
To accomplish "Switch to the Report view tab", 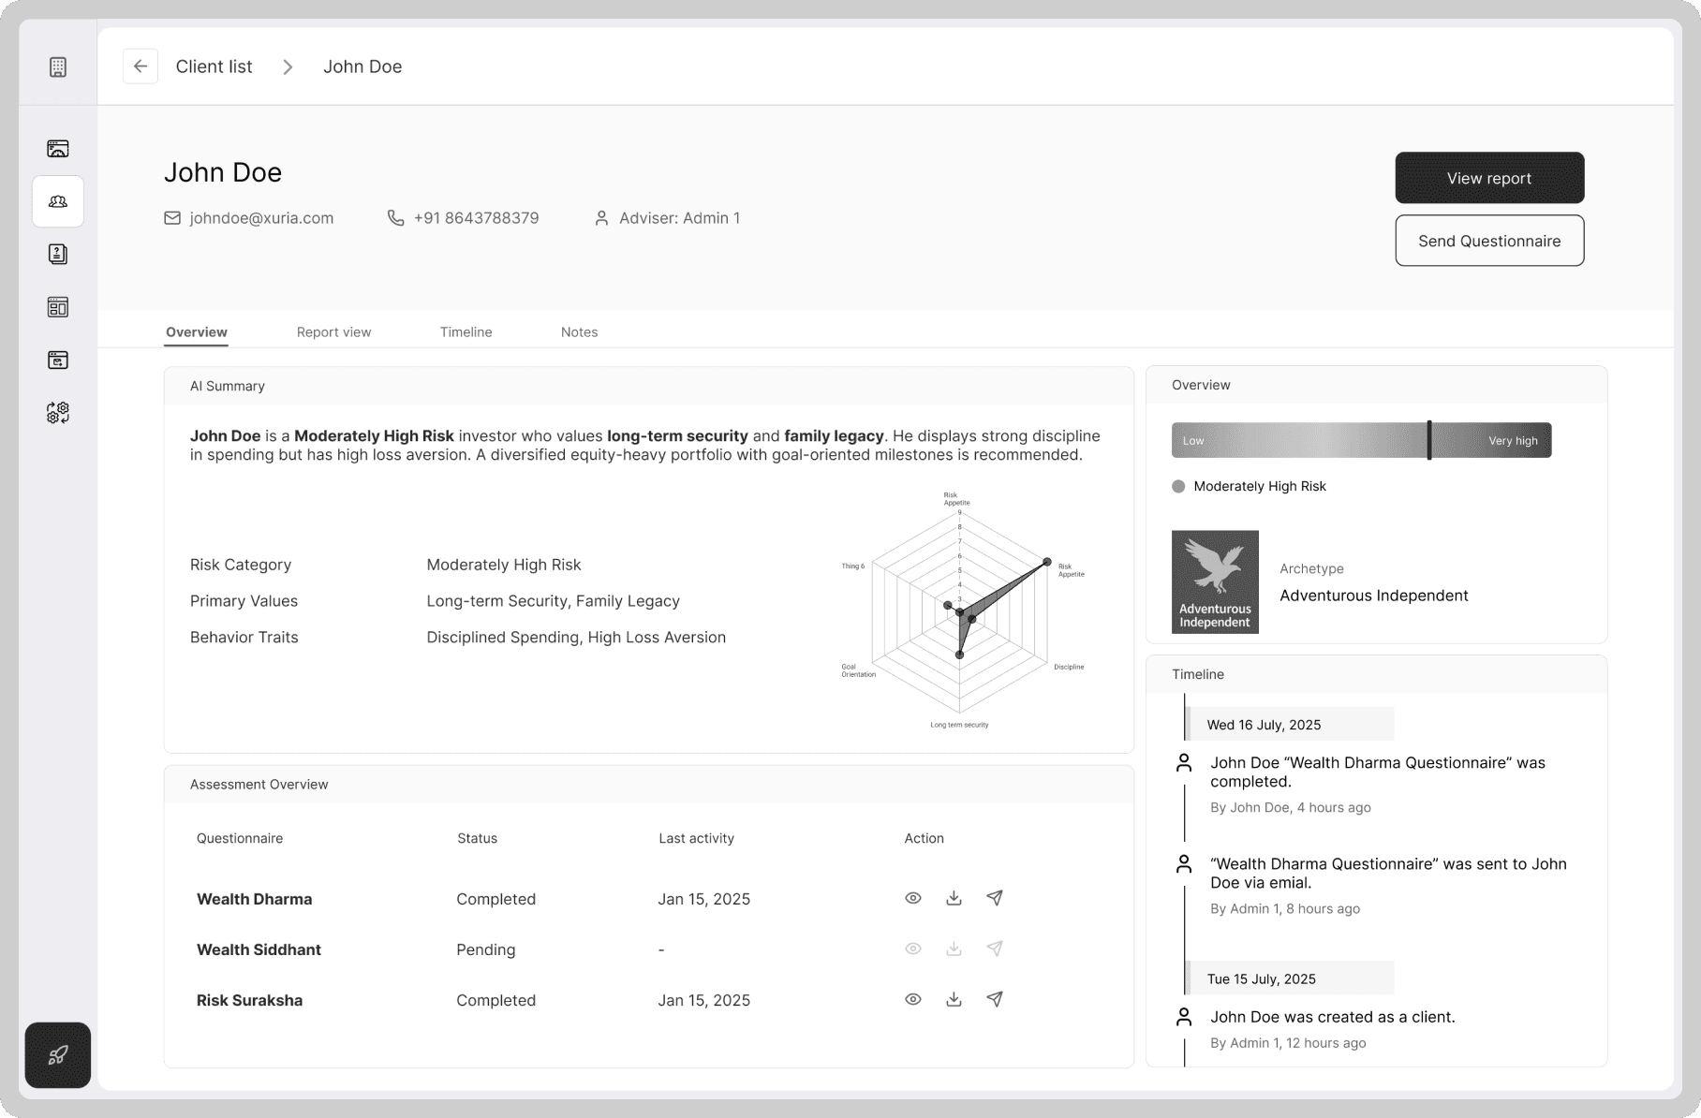I will click(x=333, y=331).
